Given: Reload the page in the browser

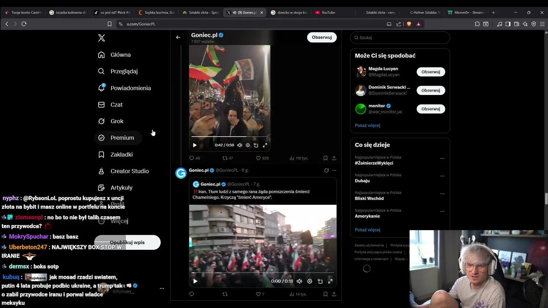Looking at the screenshot, I should pos(24,24).
